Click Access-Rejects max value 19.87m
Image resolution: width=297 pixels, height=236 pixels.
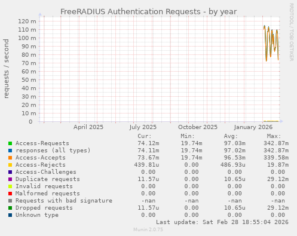(x=278, y=165)
